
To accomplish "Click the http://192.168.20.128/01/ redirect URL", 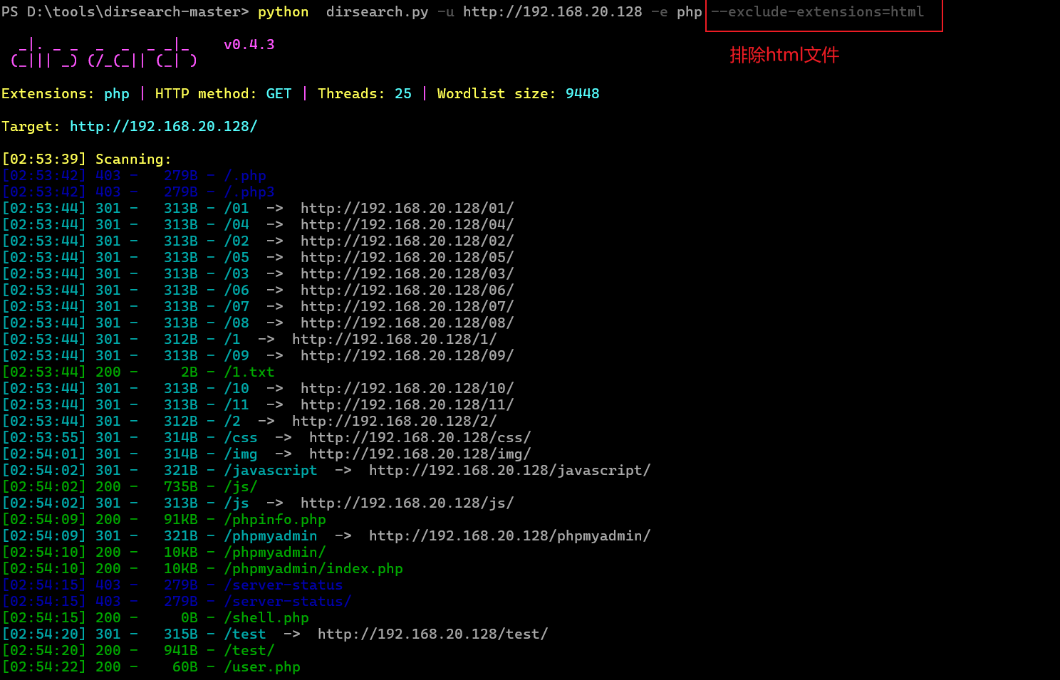I will pos(407,209).
